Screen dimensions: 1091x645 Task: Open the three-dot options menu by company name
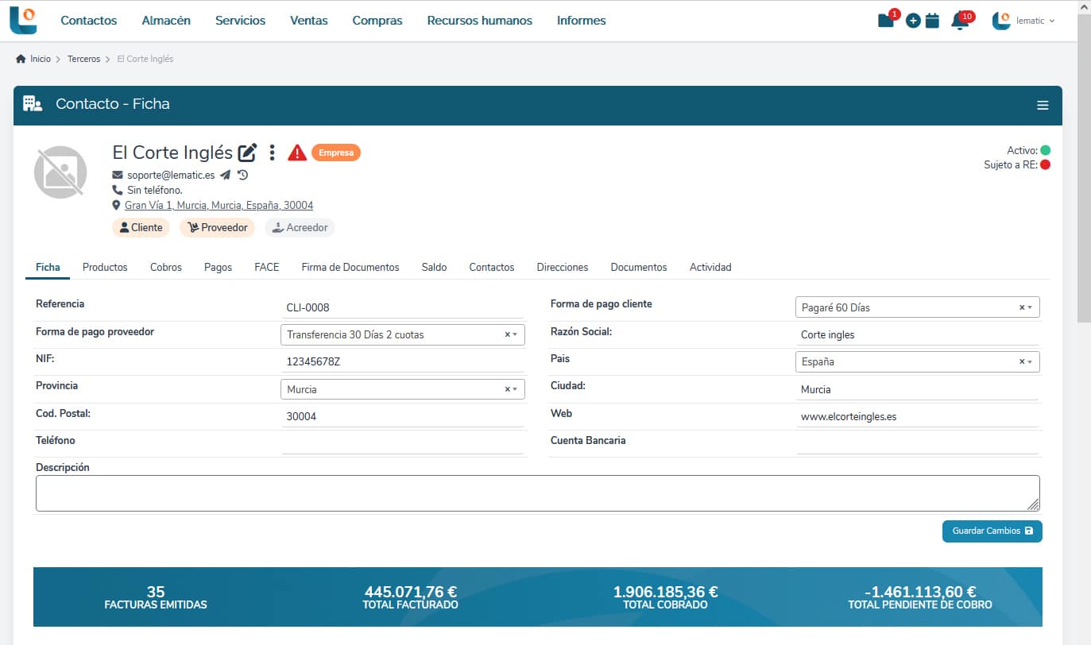(x=272, y=153)
